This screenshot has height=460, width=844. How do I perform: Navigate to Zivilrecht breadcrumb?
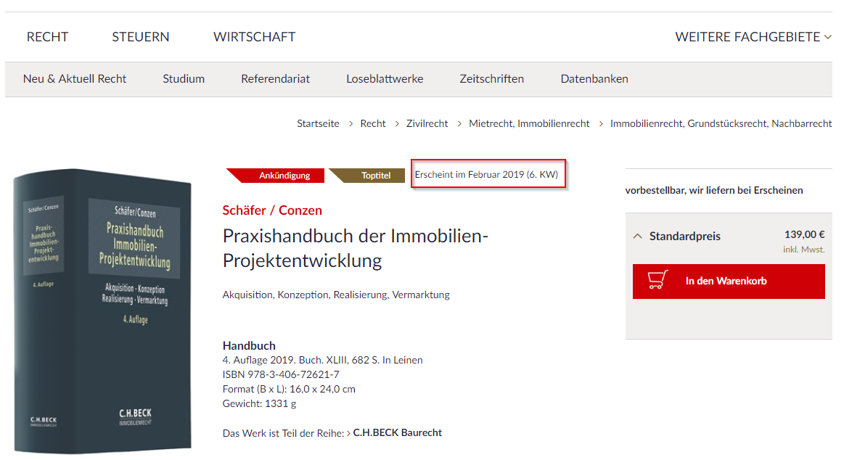click(427, 123)
